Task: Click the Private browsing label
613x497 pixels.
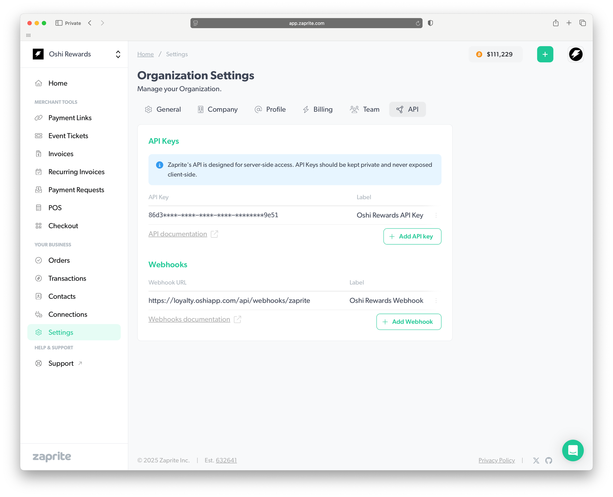Action: coord(73,23)
